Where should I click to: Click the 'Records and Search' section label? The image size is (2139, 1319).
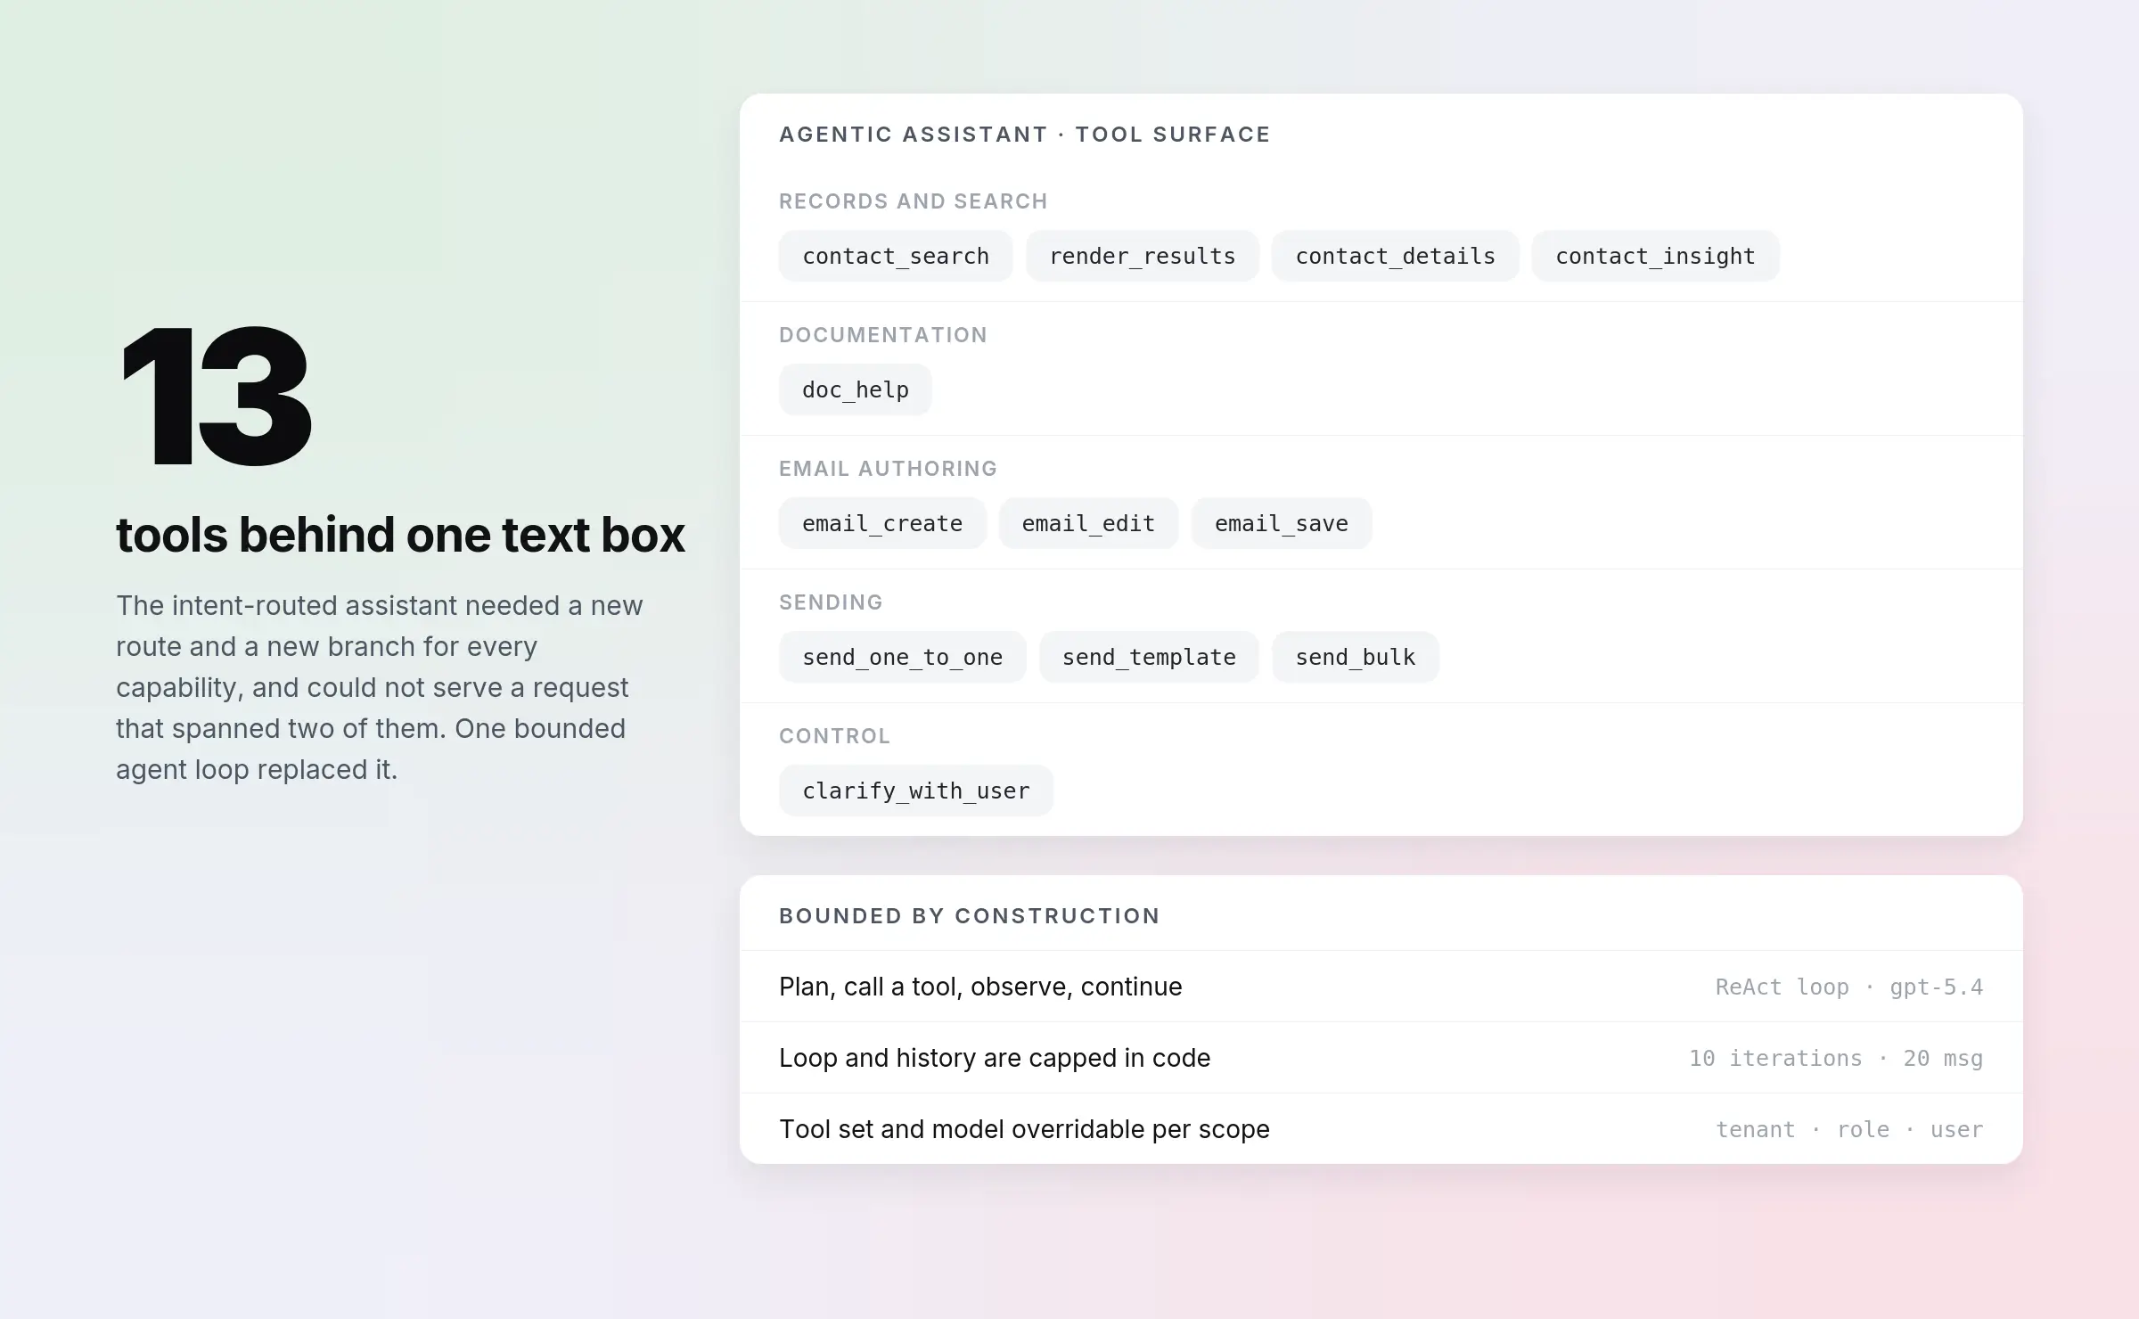pyautogui.click(x=914, y=201)
